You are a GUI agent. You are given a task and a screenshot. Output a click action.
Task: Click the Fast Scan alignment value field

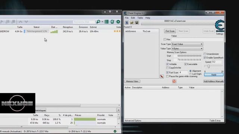pos(183,73)
